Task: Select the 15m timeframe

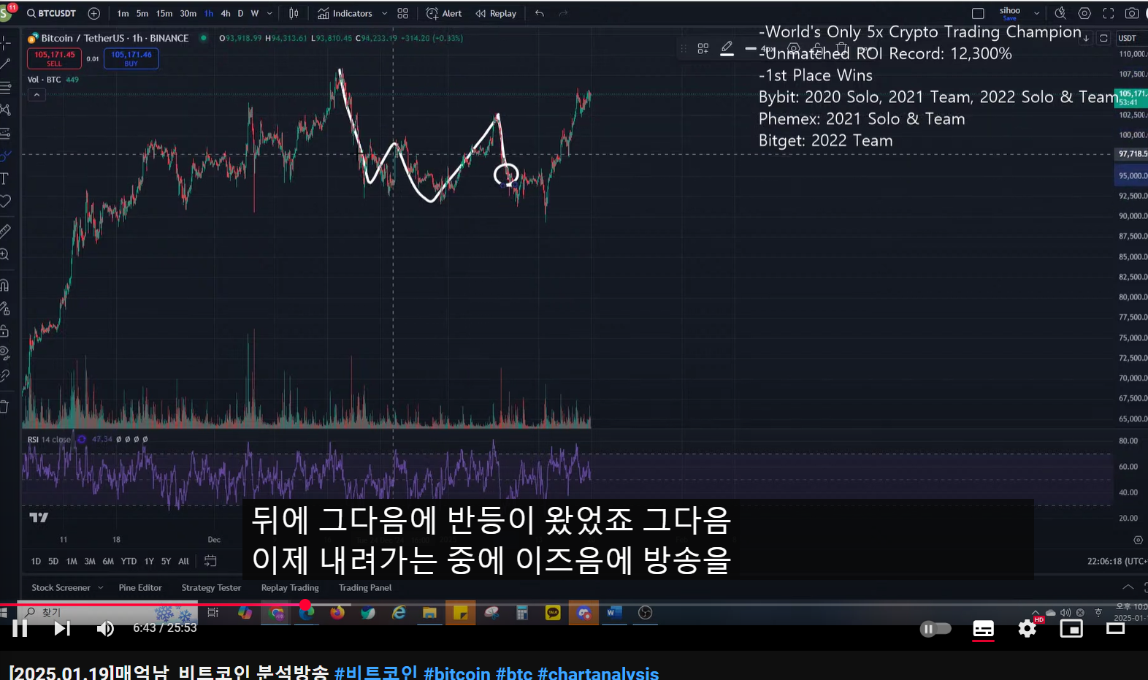Action: pos(164,13)
